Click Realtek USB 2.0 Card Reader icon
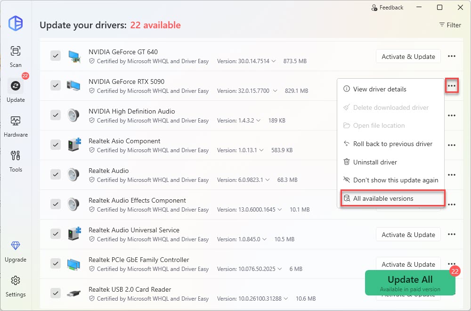 [x=74, y=293]
